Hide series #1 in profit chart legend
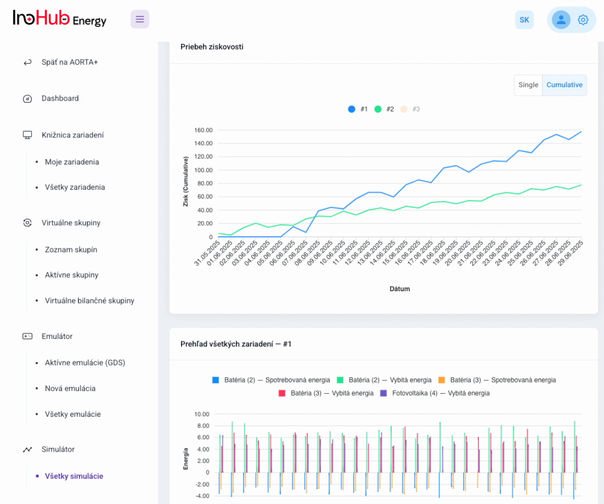604x504 pixels. pyautogui.click(x=358, y=109)
